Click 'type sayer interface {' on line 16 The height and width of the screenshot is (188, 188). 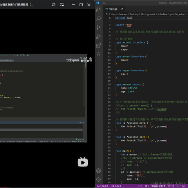point(131,70)
